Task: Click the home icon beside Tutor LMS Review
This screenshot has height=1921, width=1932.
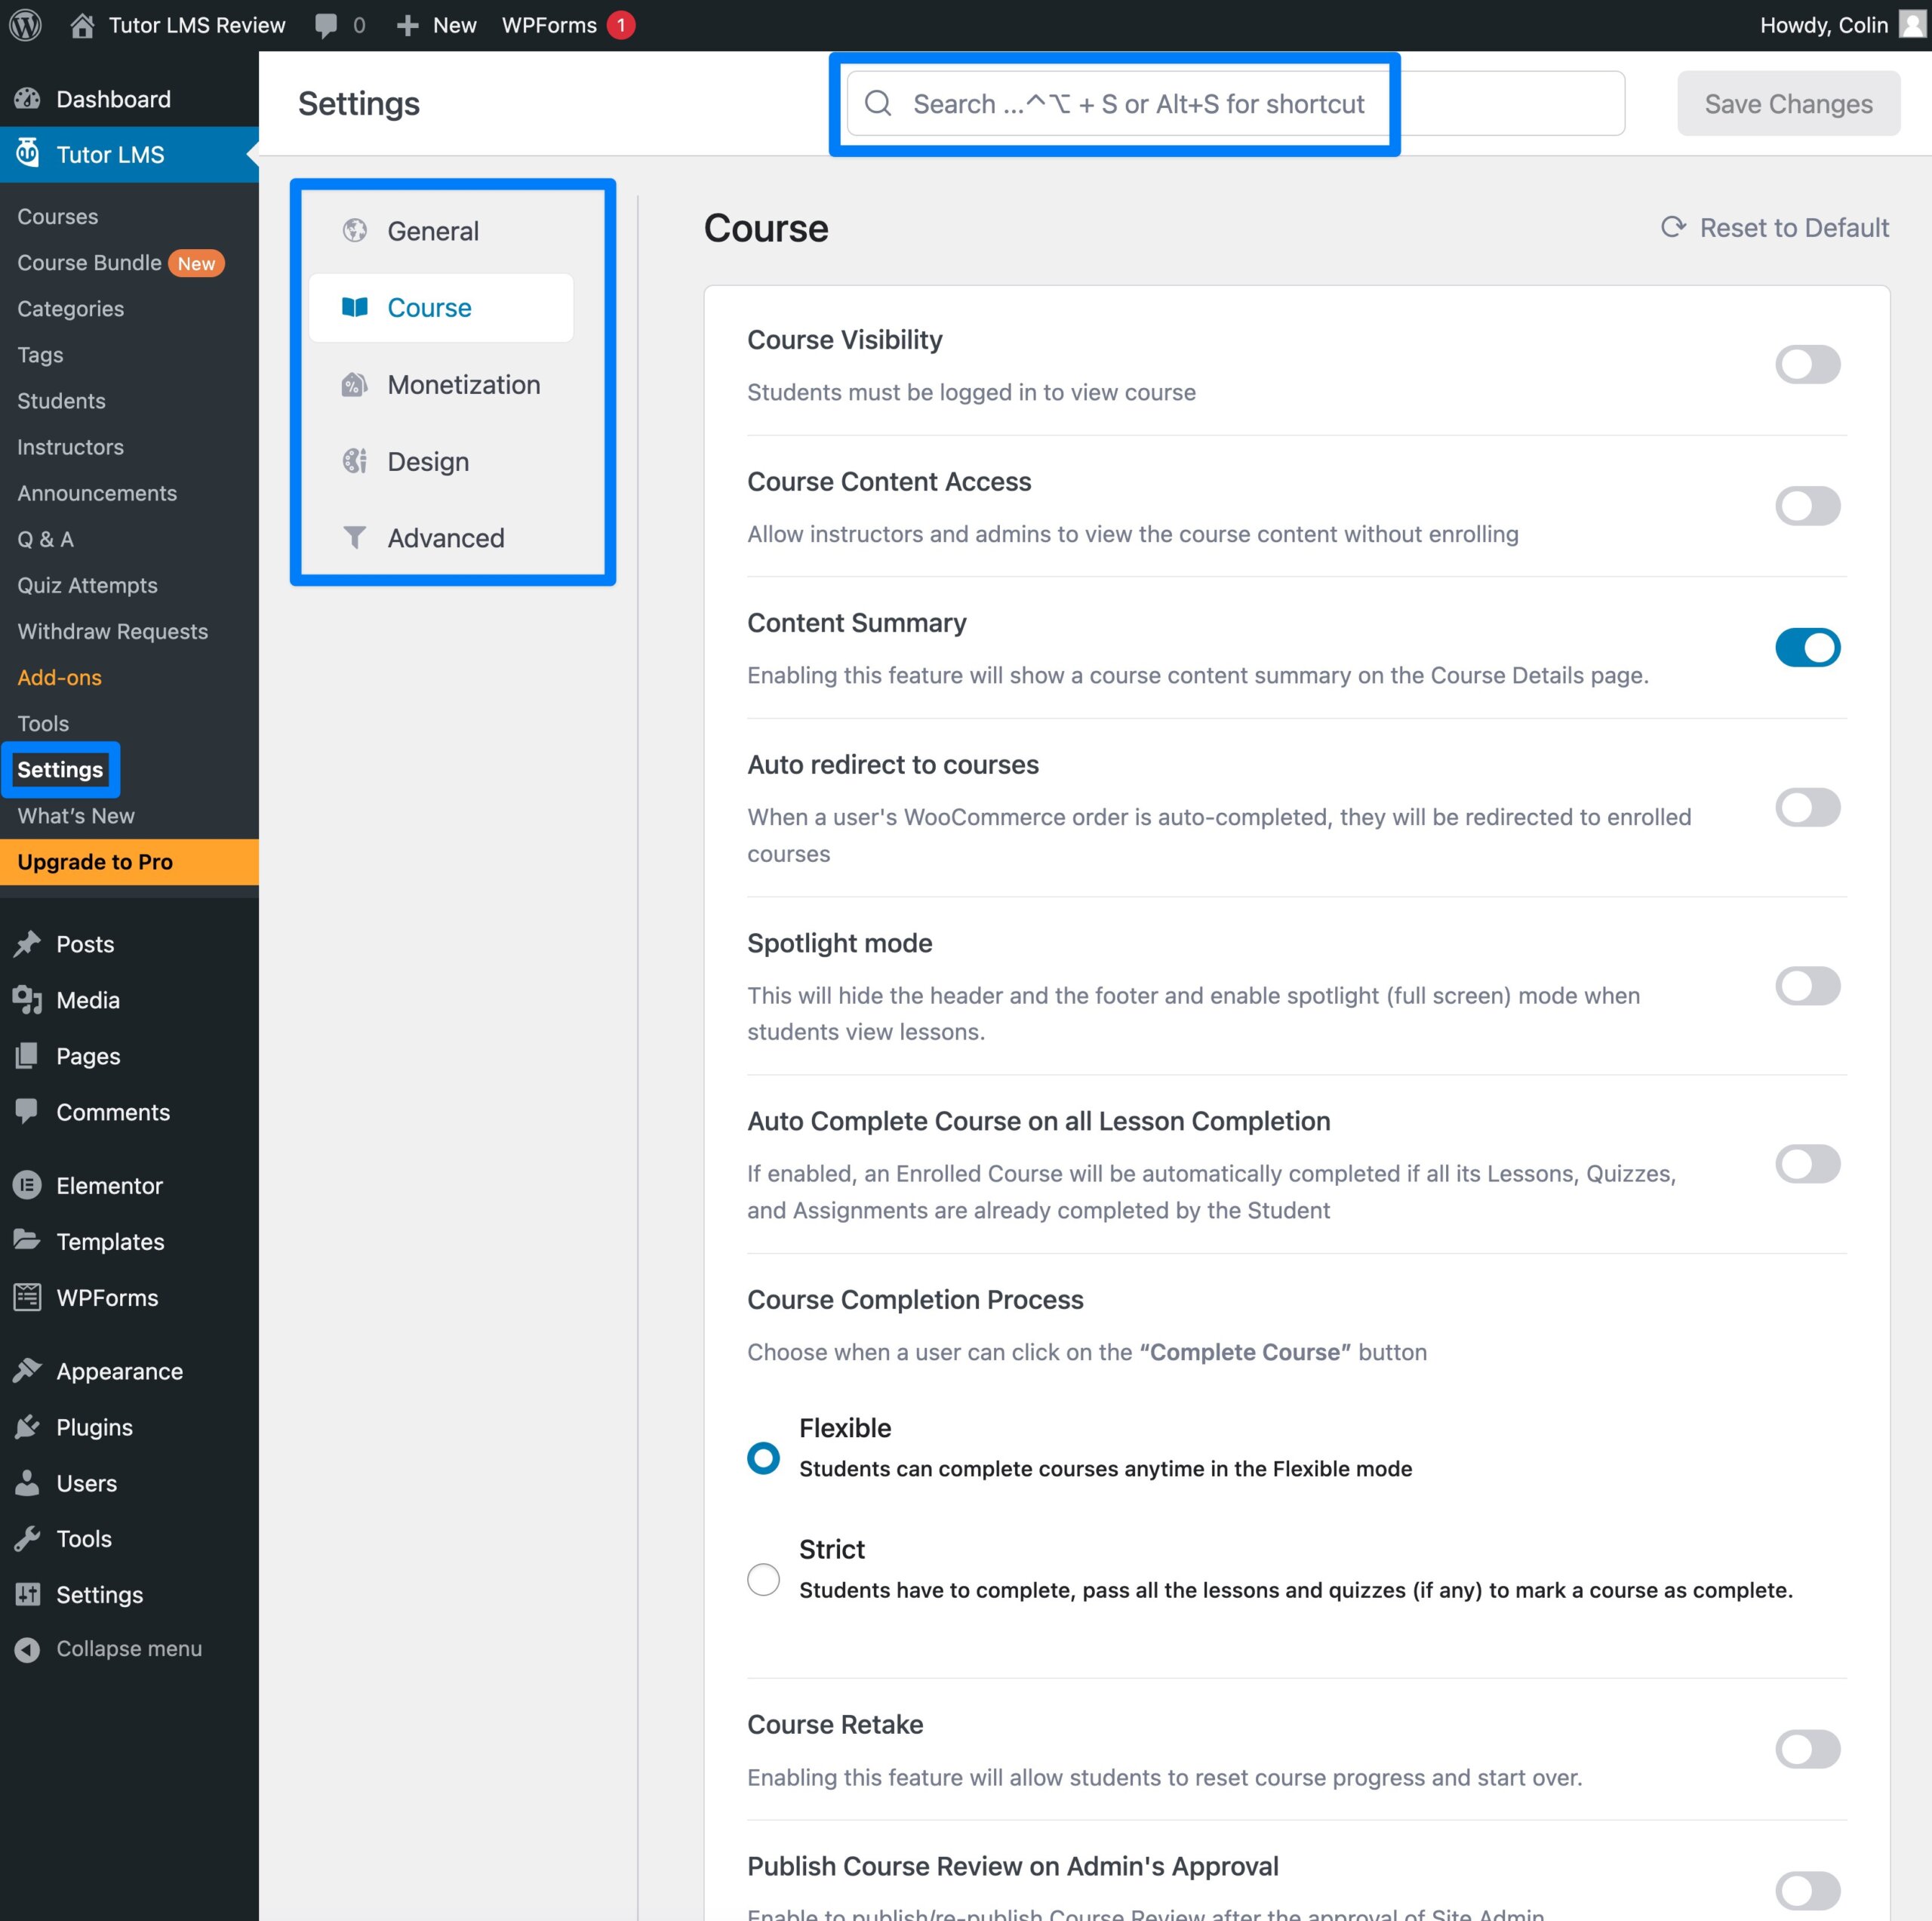Action: point(82,25)
